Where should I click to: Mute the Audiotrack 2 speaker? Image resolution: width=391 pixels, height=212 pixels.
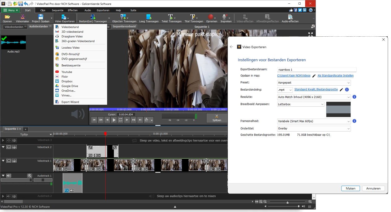pos(9,196)
